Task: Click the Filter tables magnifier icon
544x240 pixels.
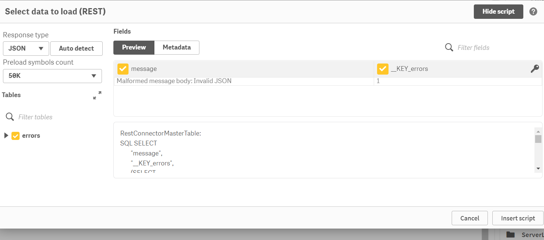Action: (x=10, y=117)
